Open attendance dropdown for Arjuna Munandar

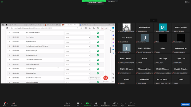78,42
